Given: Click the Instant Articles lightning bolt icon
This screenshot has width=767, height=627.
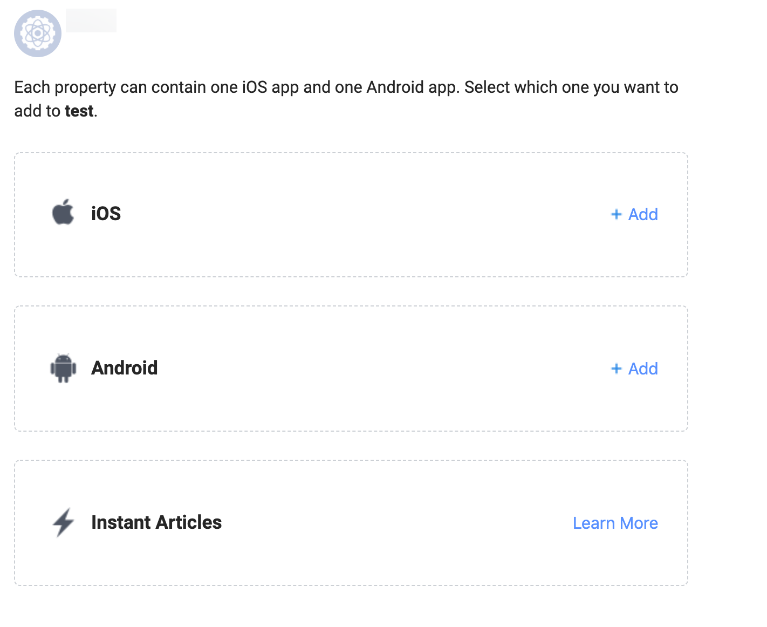Looking at the screenshot, I should [x=63, y=522].
